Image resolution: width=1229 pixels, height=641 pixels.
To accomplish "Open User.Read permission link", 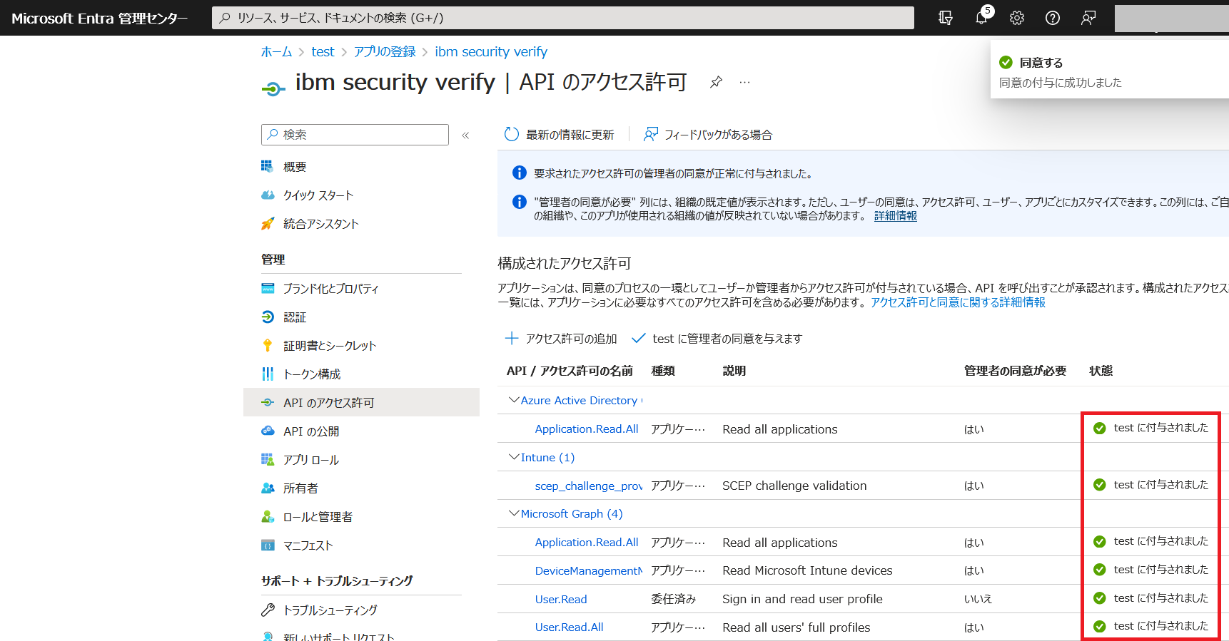I will click(x=561, y=599).
